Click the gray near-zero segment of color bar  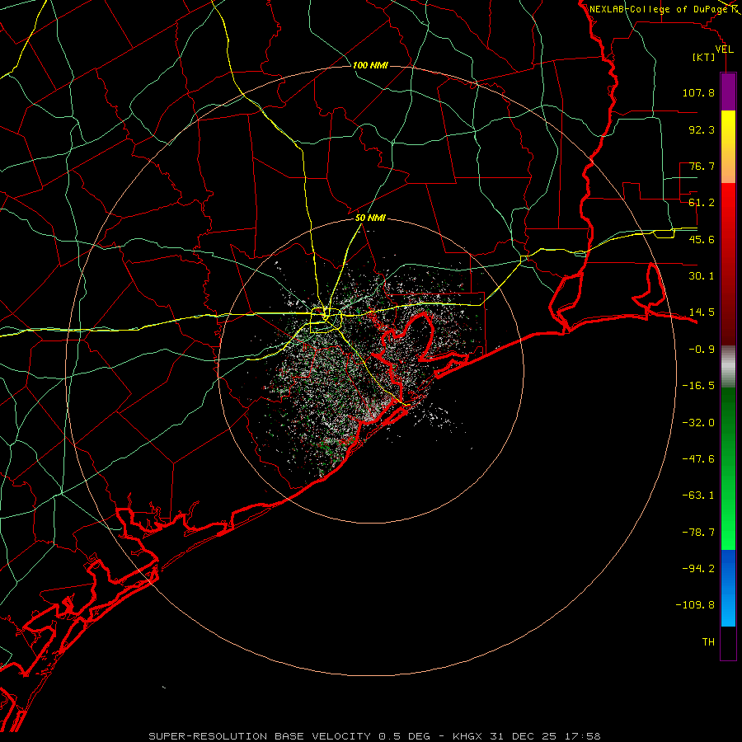click(728, 367)
